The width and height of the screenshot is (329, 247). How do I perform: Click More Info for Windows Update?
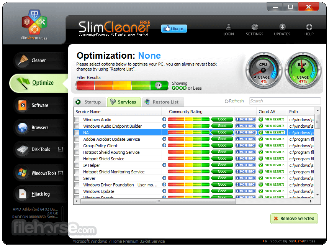245,191
